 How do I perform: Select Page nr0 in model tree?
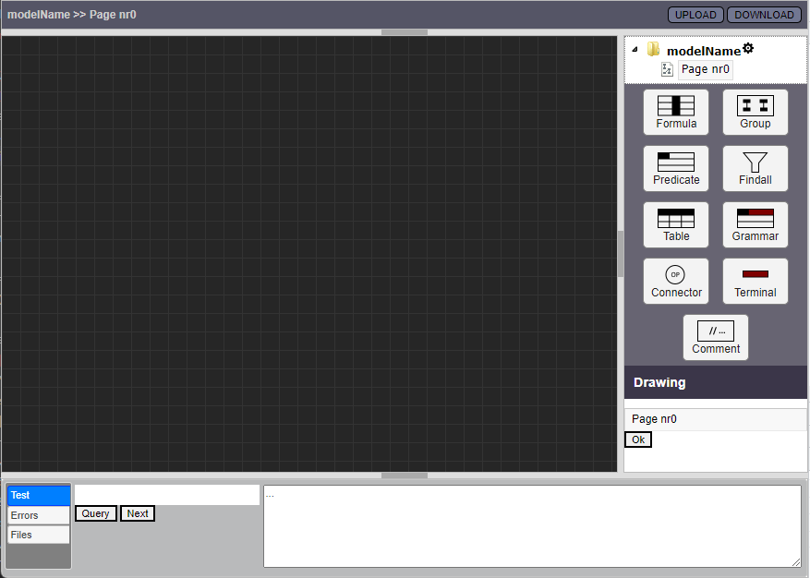(705, 69)
